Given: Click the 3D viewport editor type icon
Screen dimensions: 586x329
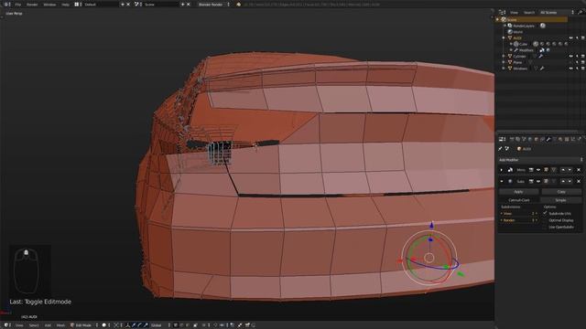Looking at the screenshot, I should (x=6, y=325).
